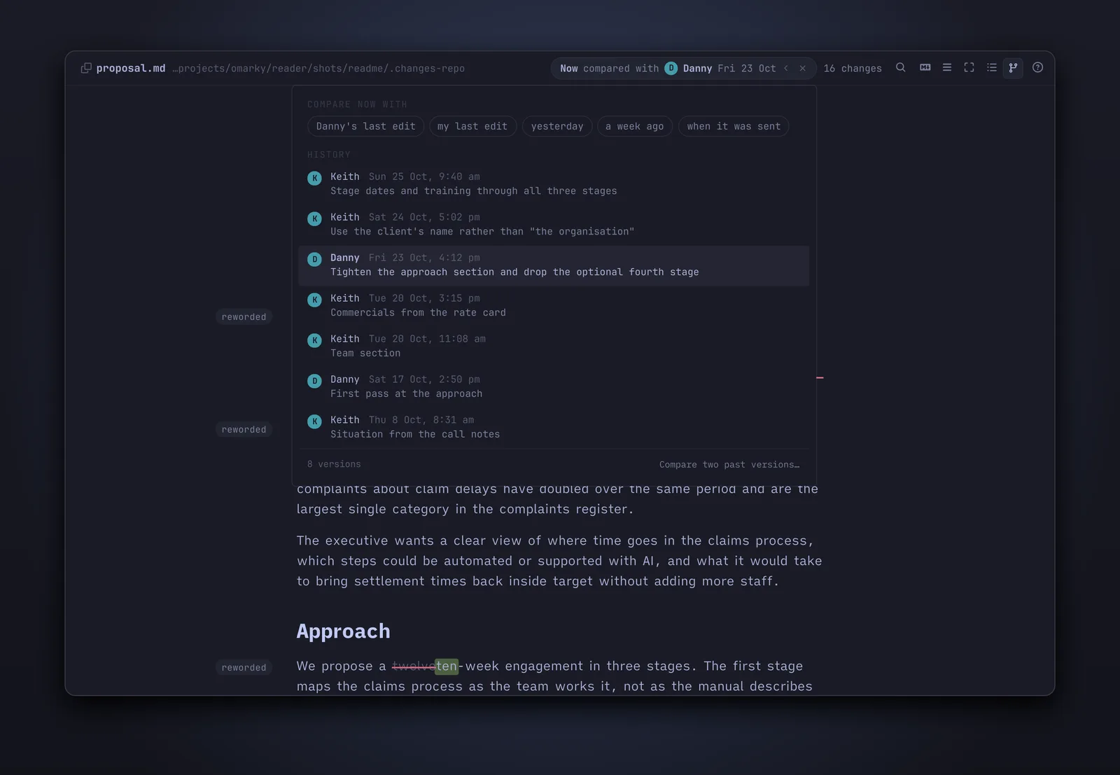Image resolution: width=1120 pixels, height=775 pixels.
Task: Compare with Danny's last edit
Action: pyautogui.click(x=365, y=126)
